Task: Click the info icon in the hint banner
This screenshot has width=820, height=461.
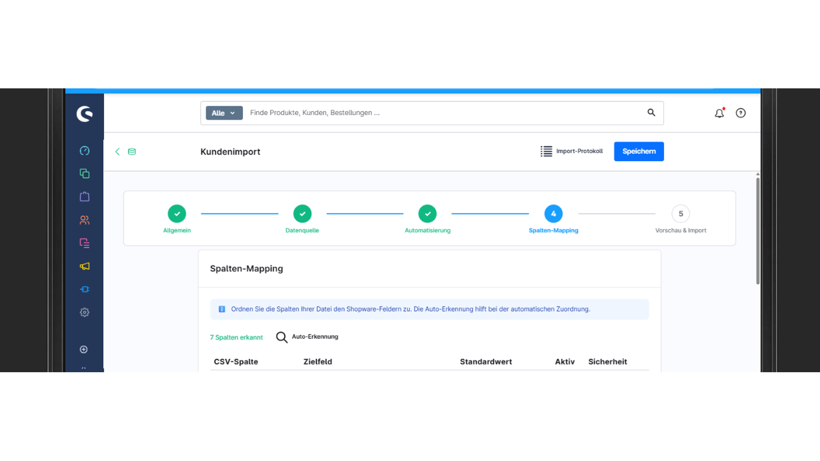Action: coord(222,309)
